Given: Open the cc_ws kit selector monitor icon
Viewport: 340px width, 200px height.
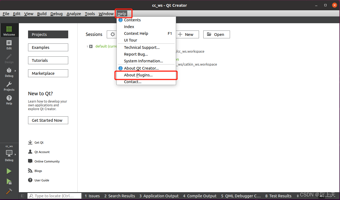Looking at the screenshot, I should point(9,153).
